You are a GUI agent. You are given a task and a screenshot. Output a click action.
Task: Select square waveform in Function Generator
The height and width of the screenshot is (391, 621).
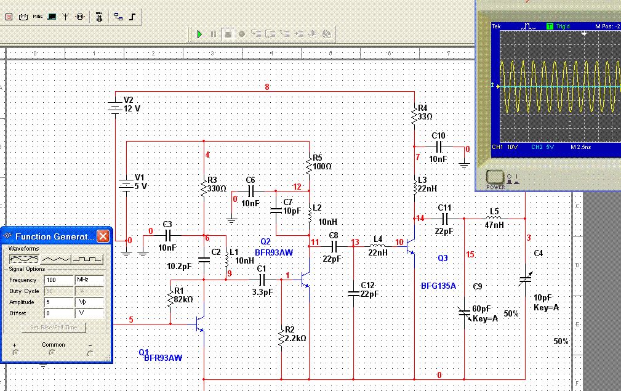pos(88,259)
